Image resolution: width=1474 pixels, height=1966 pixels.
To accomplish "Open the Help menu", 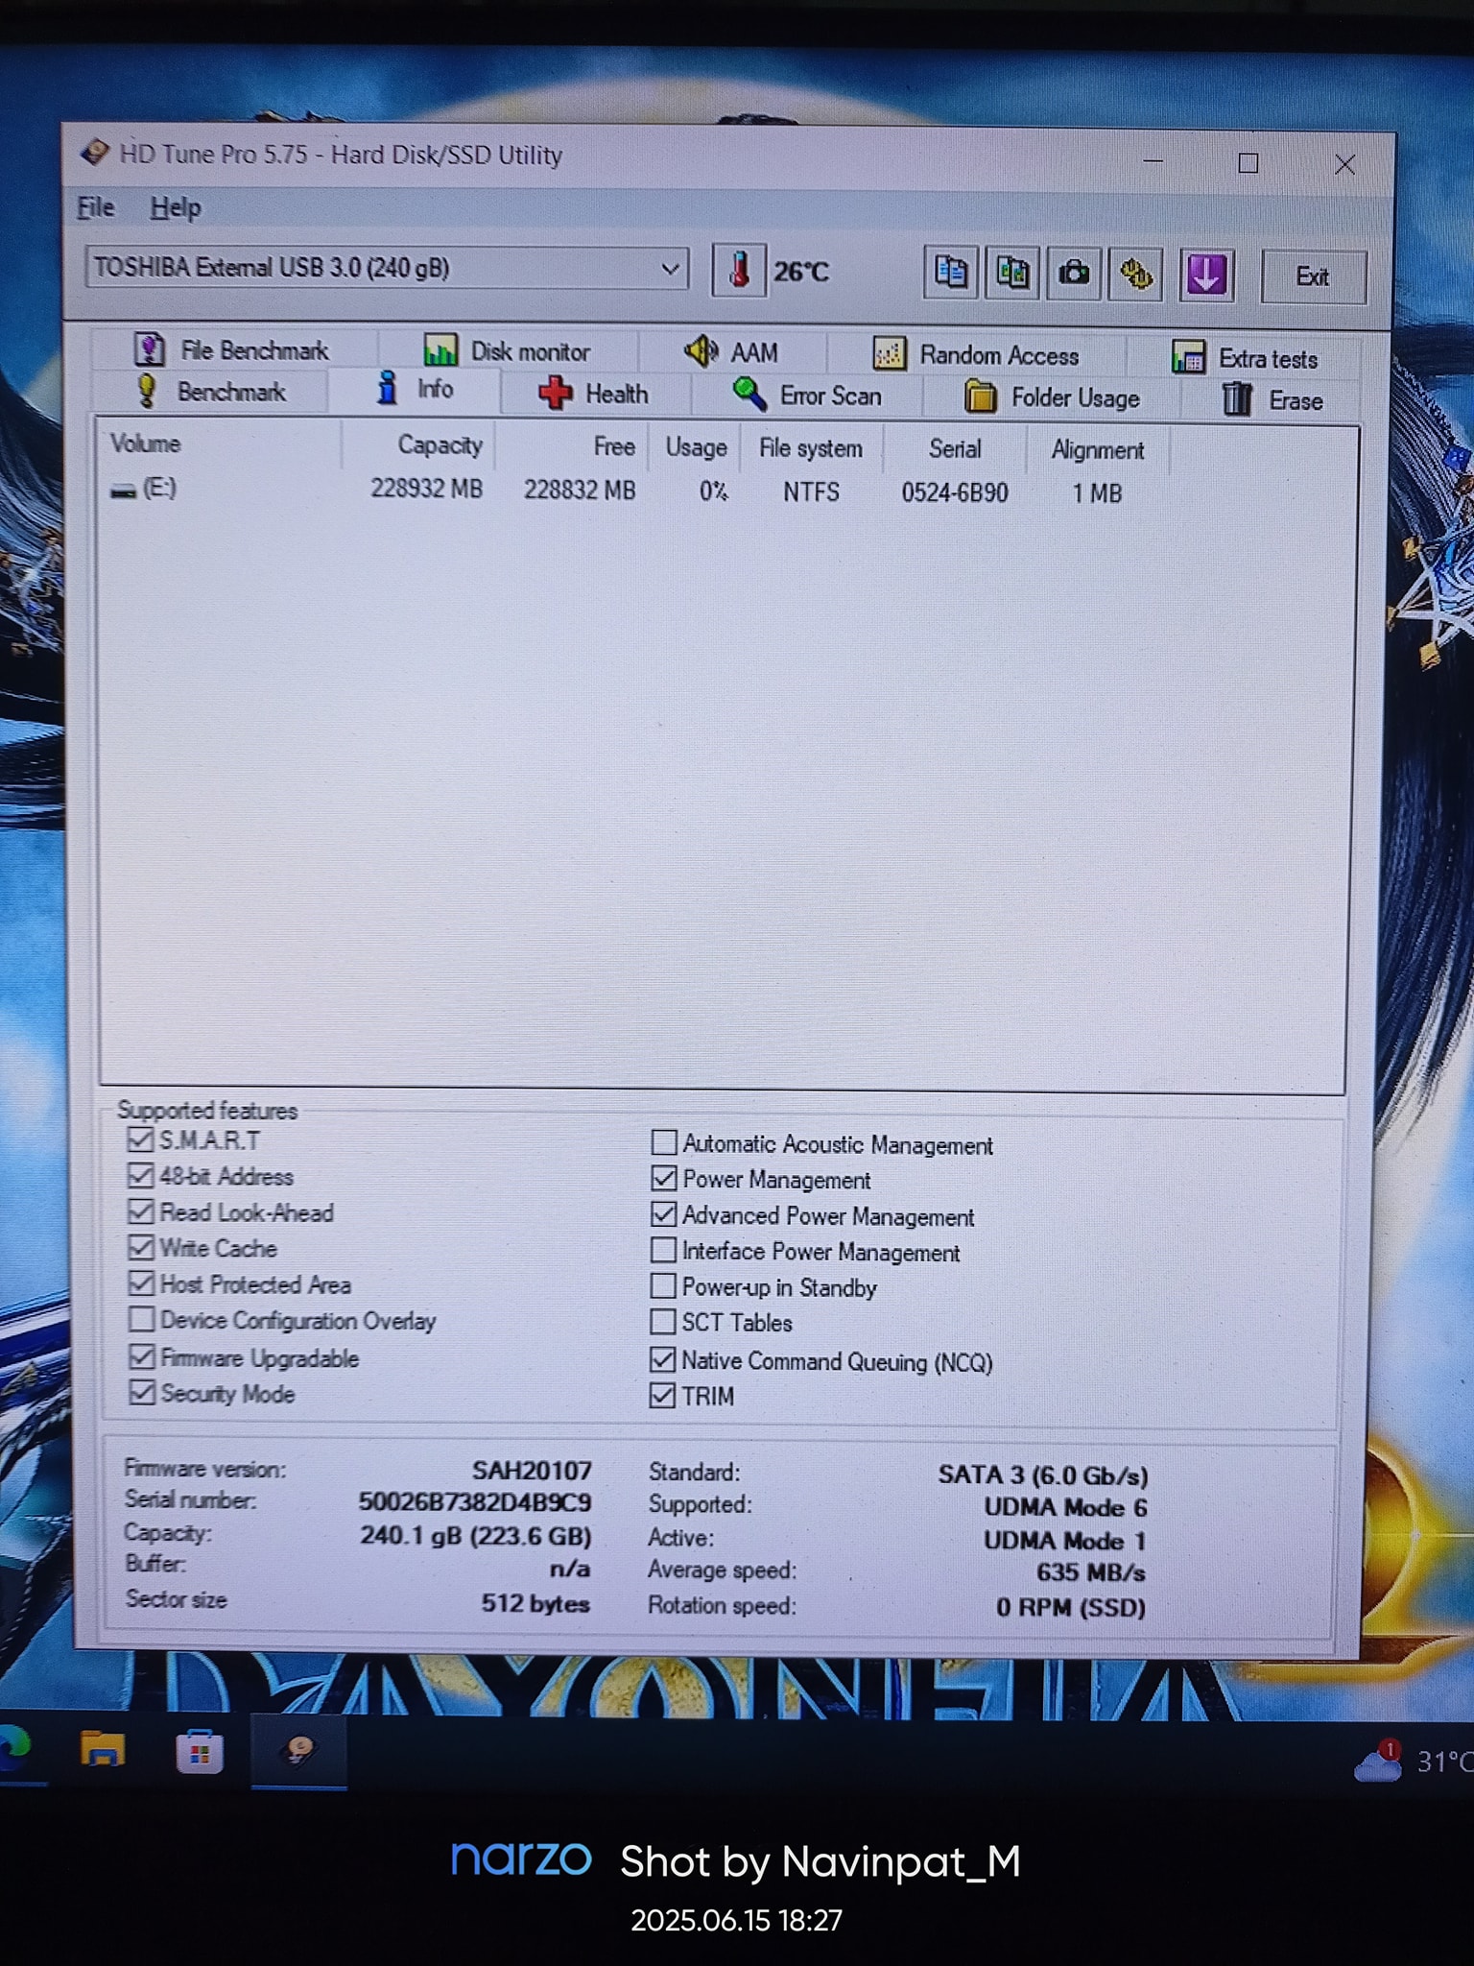I will click(176, 208).
